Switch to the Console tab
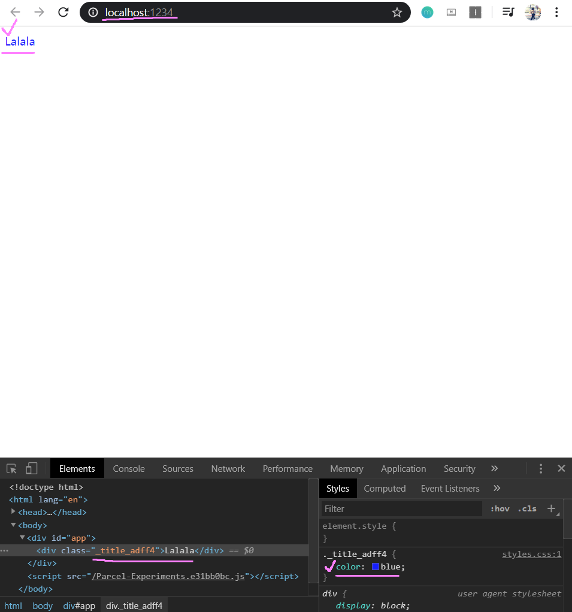Image resolution: width=572 pixels, height=612 pixels. (129, 468)
